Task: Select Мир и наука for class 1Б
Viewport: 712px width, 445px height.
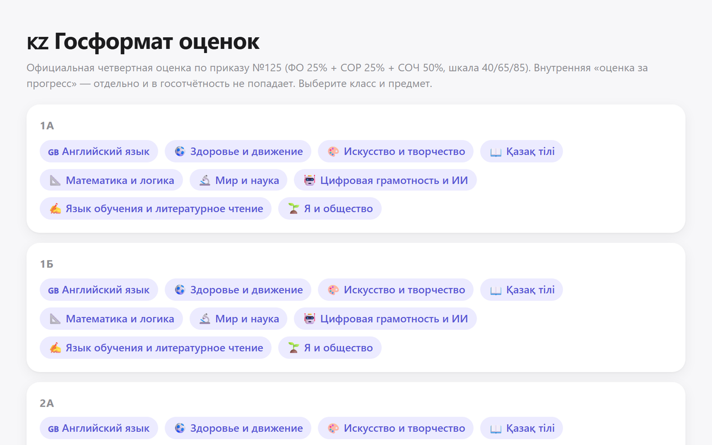Action: (x=239, y=319)
